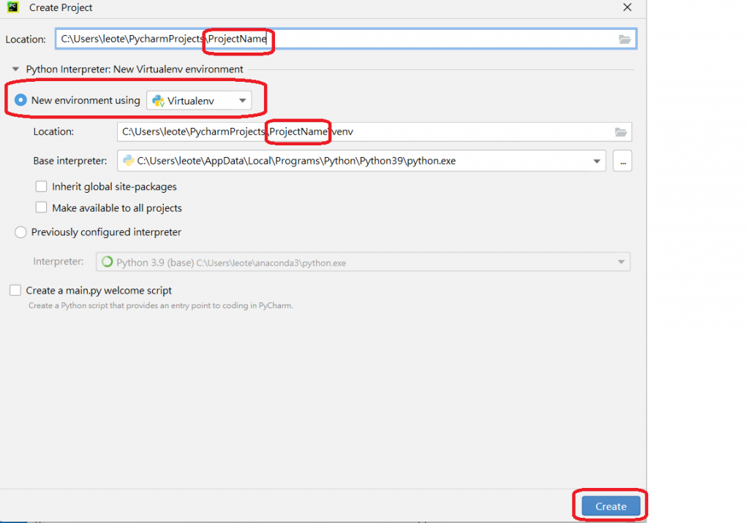Enable Create a main.py welcome script
Screen dimensions: 749x523
point(15,291)
